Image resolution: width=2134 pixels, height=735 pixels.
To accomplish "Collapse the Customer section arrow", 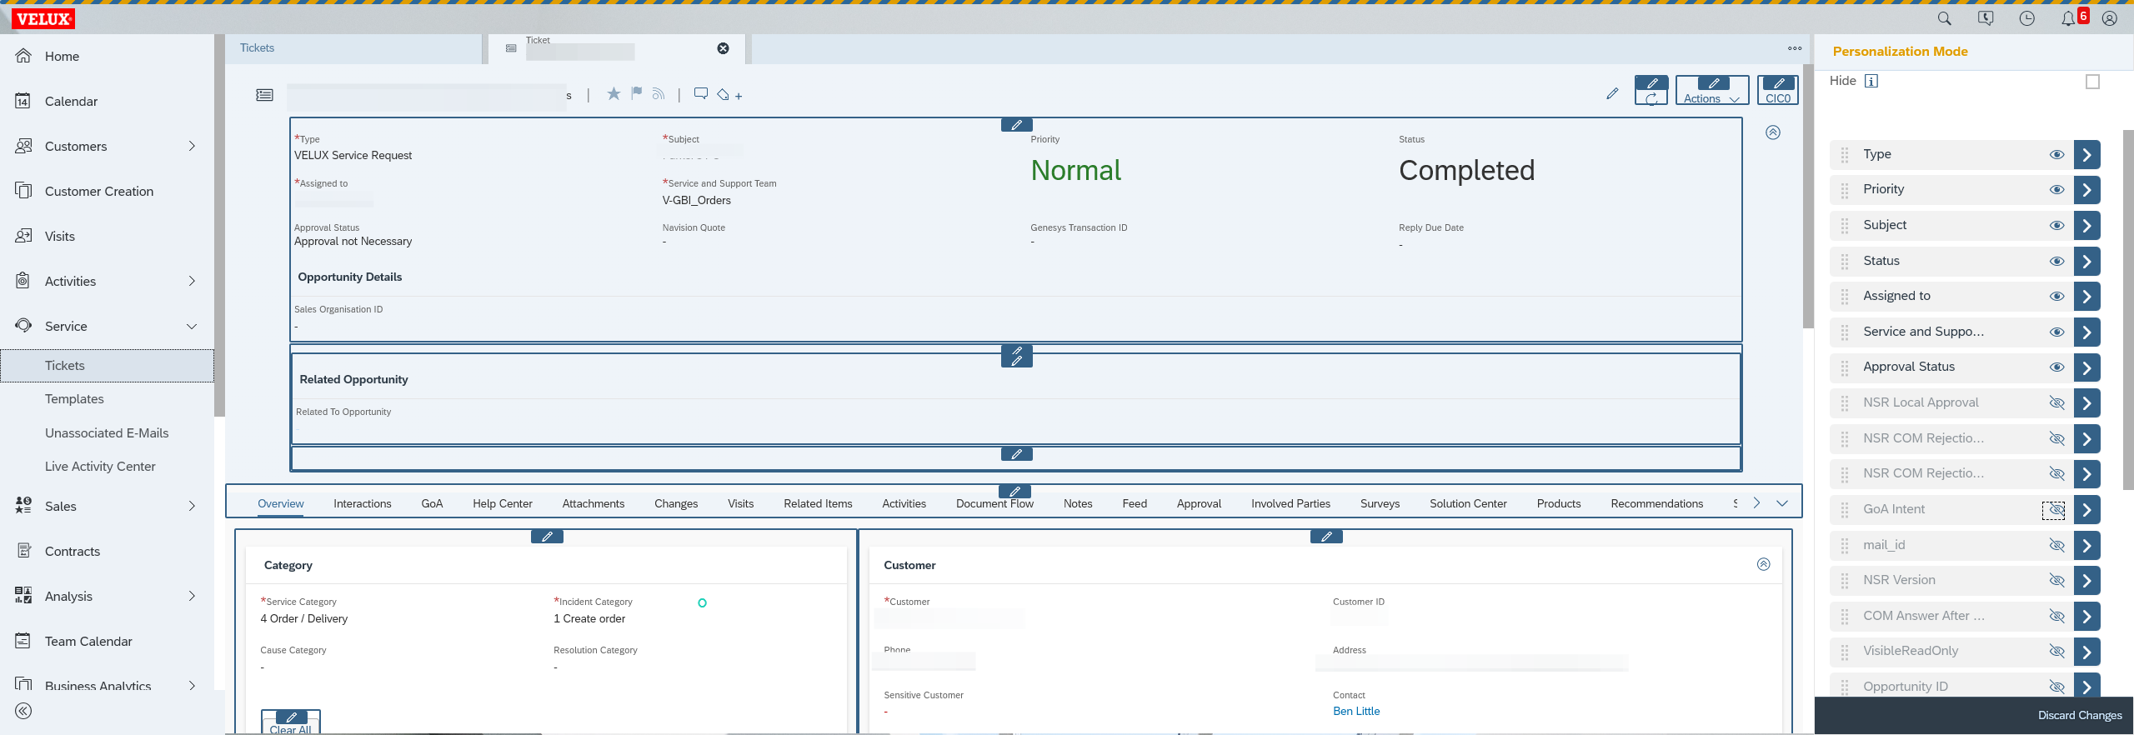I will click(1763, 564).
